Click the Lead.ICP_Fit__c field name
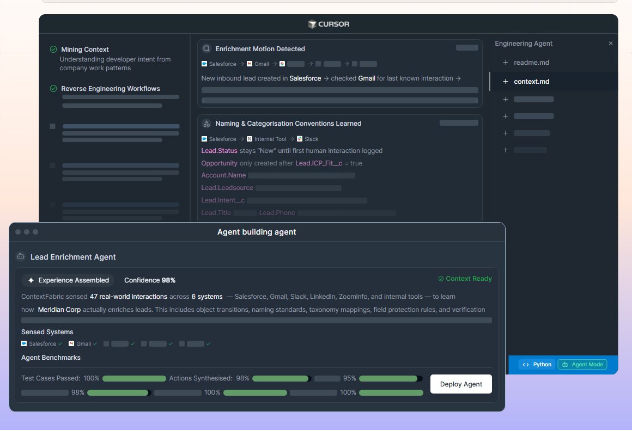632x430 pixels. (319, 163)
